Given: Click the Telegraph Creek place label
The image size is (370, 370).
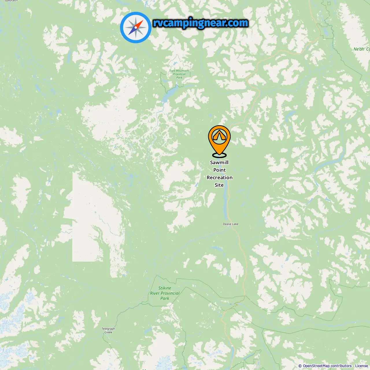Looking at the screenshot, I should pos(108,330).
